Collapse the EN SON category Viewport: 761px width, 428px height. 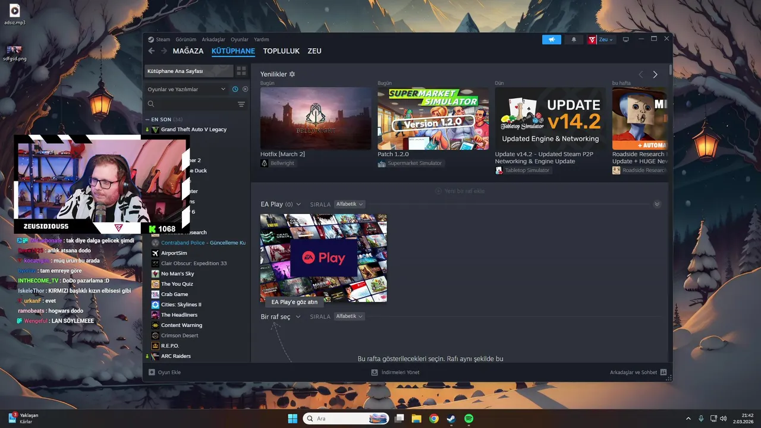coord(147,119)
